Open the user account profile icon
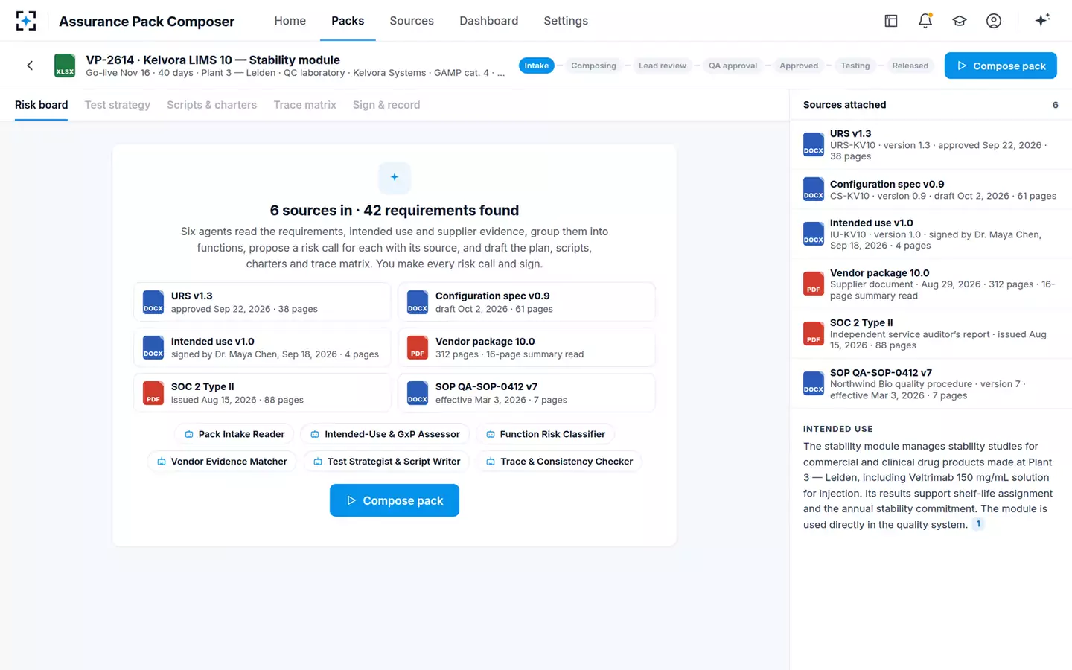 994,21
